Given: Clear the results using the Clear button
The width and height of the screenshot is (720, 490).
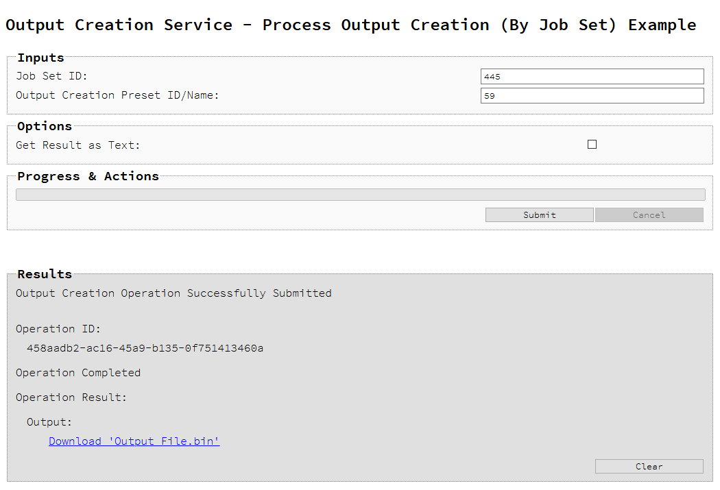Looking at the screenshot, I should click(x=649, y=466).
